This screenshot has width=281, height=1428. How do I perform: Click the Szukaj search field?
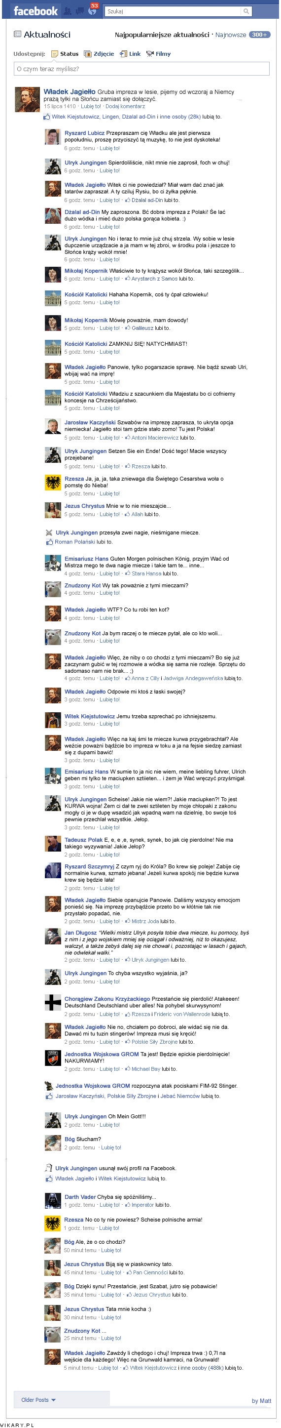tap(173, 11)
